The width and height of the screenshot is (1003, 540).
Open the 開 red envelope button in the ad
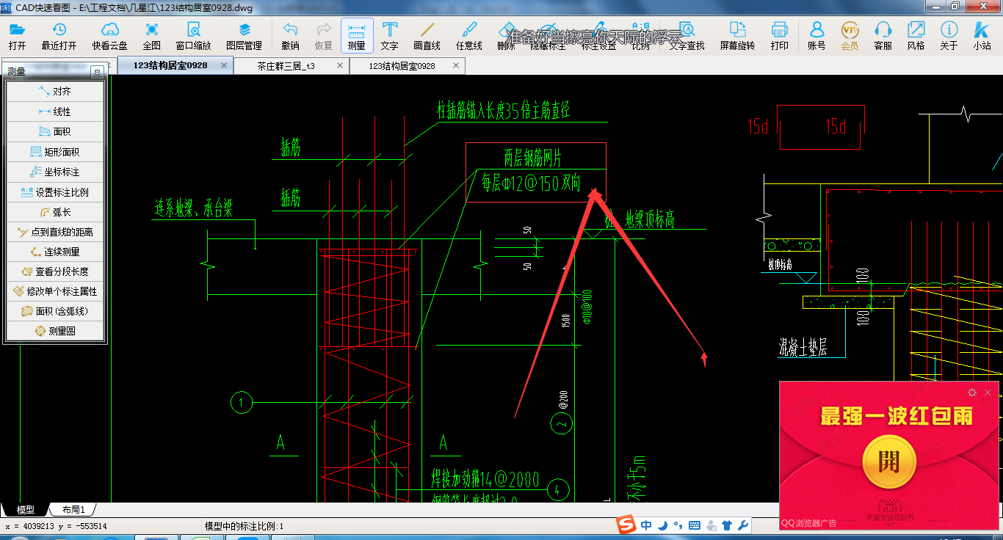click(889, 461)
